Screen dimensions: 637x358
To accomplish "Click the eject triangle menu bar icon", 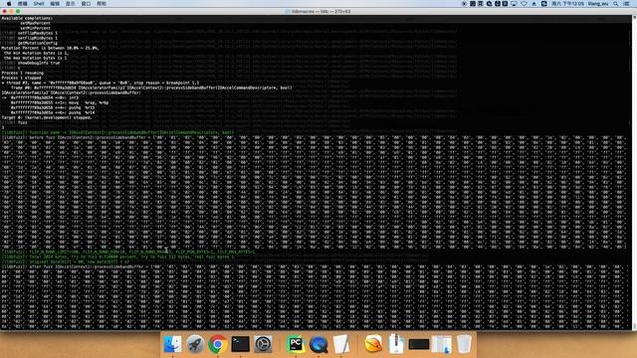I will (x=533, y=4).
